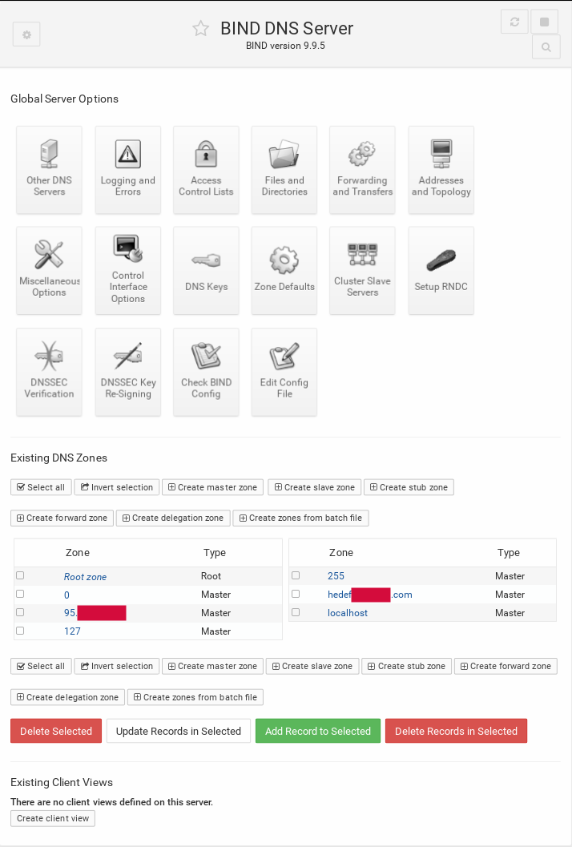Check the box for zone 127

tap(20, 631)
